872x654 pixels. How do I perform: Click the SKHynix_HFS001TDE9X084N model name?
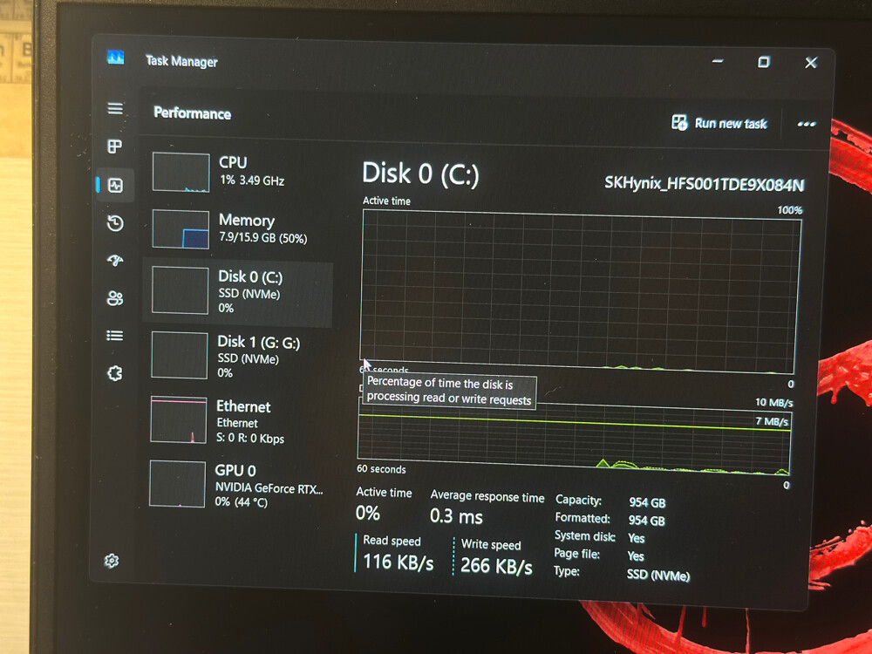tap(704, 184)
